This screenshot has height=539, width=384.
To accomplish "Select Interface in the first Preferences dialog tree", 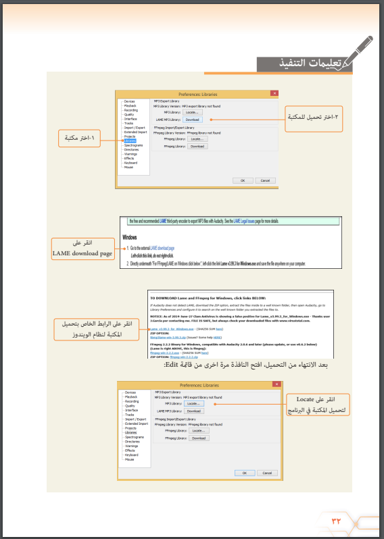I will tap(130, 119).
